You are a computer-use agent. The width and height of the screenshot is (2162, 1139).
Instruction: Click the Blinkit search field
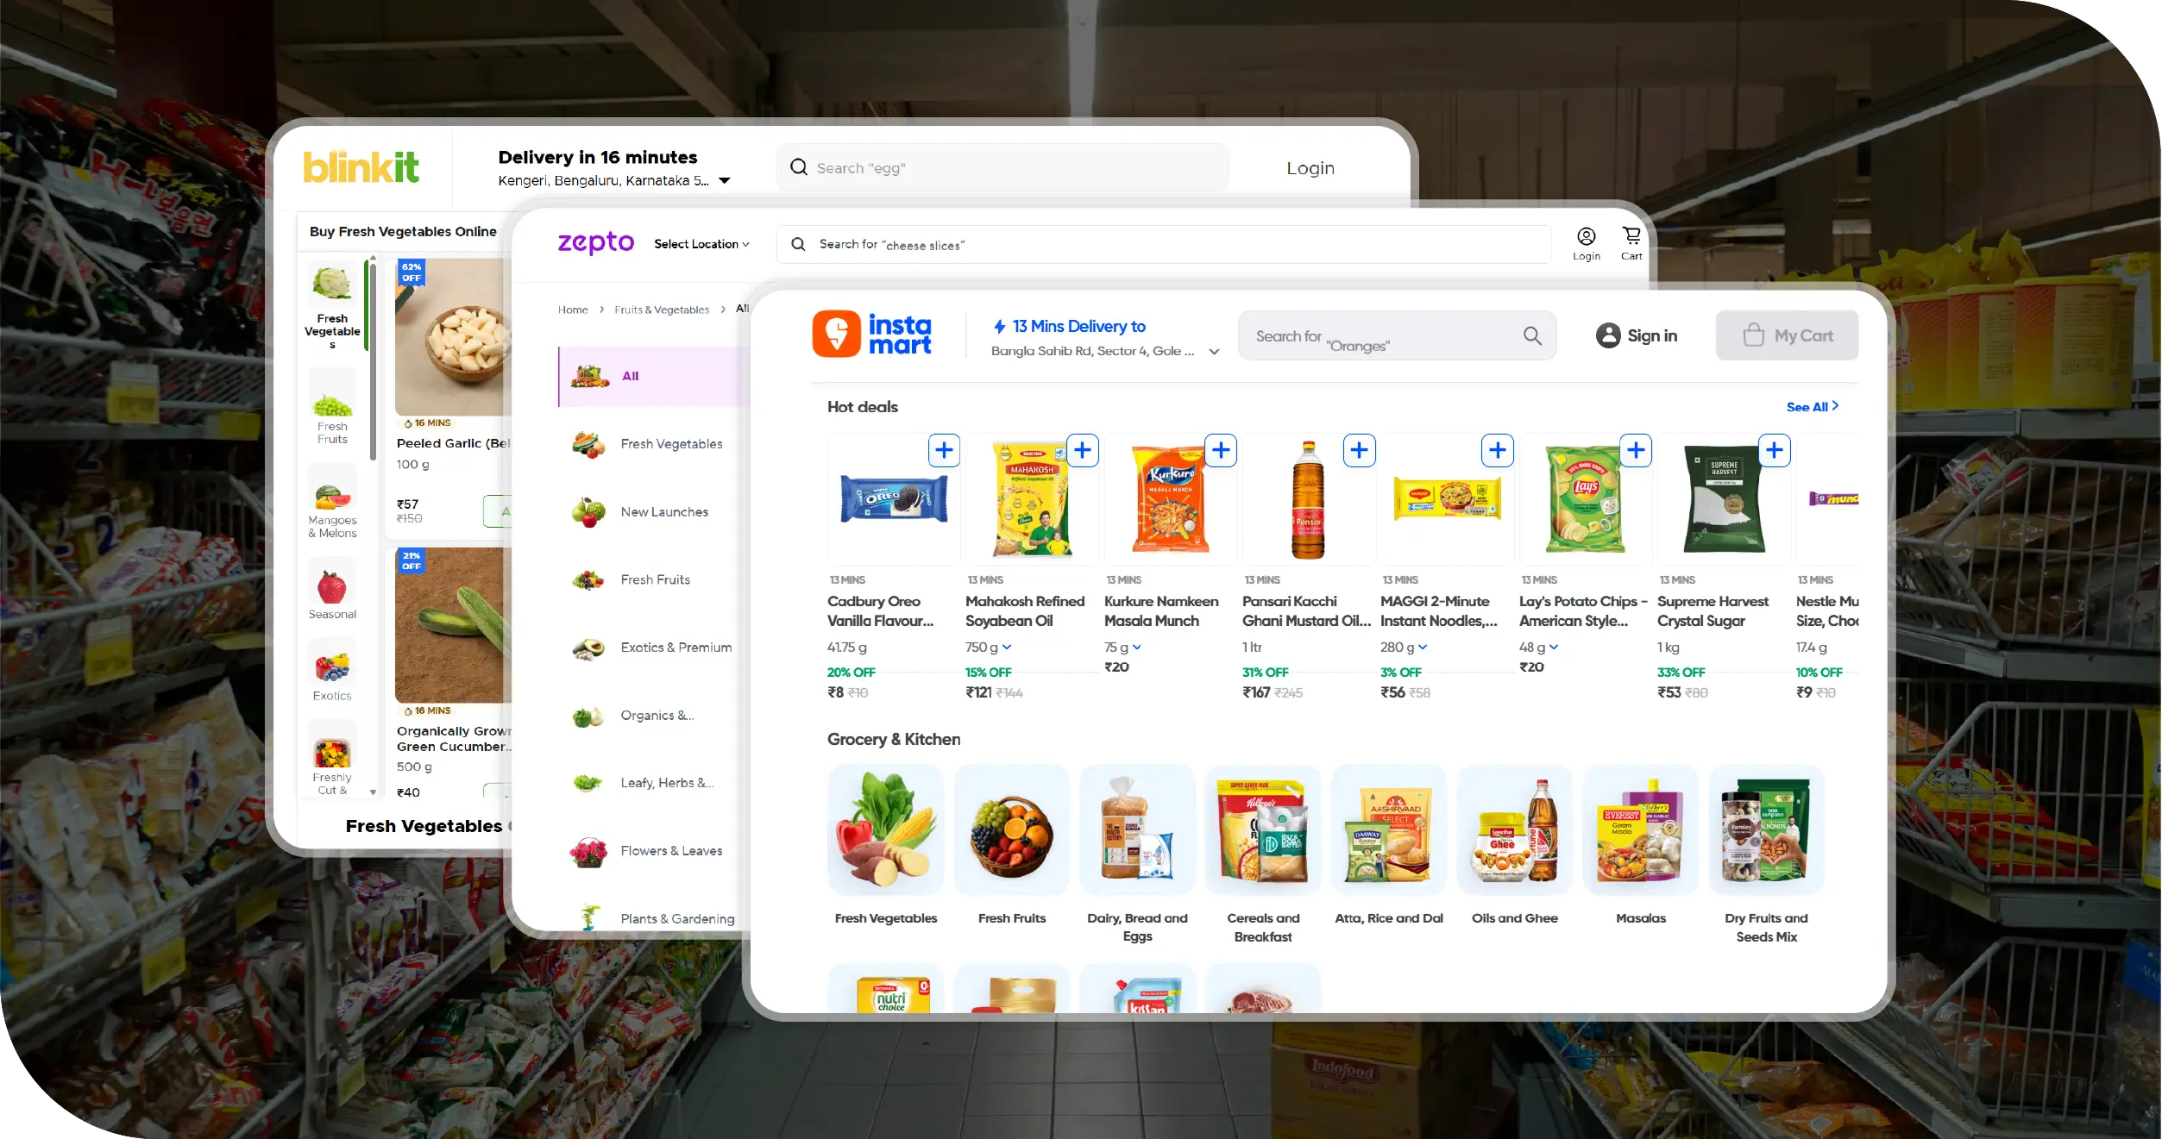(x=1002, y=167)
